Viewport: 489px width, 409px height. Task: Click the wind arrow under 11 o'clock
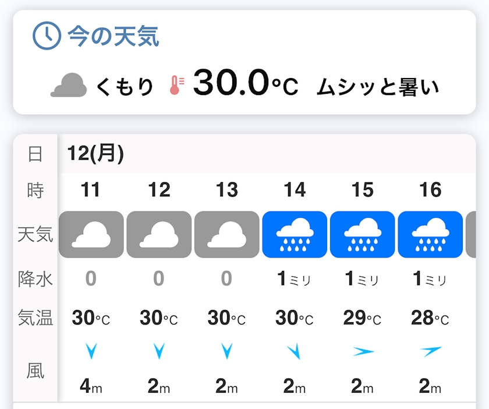tap(91, 351)
